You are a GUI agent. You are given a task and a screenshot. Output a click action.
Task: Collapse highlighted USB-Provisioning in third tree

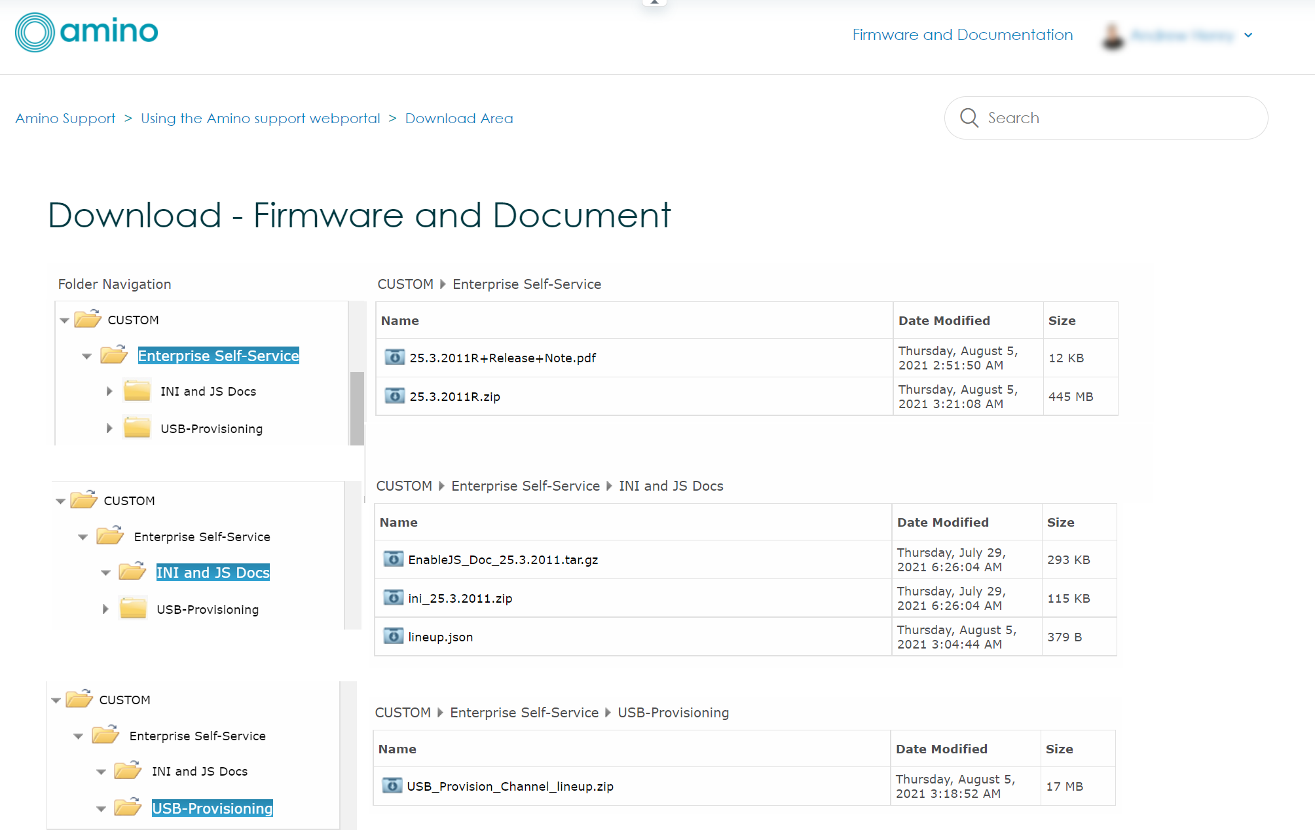pyautogui.click(x=101, y=809)
